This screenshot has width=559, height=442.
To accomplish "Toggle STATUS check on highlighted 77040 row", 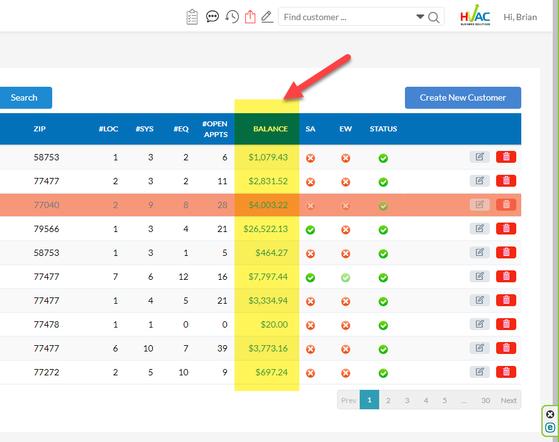I will [x=383, y=206].
